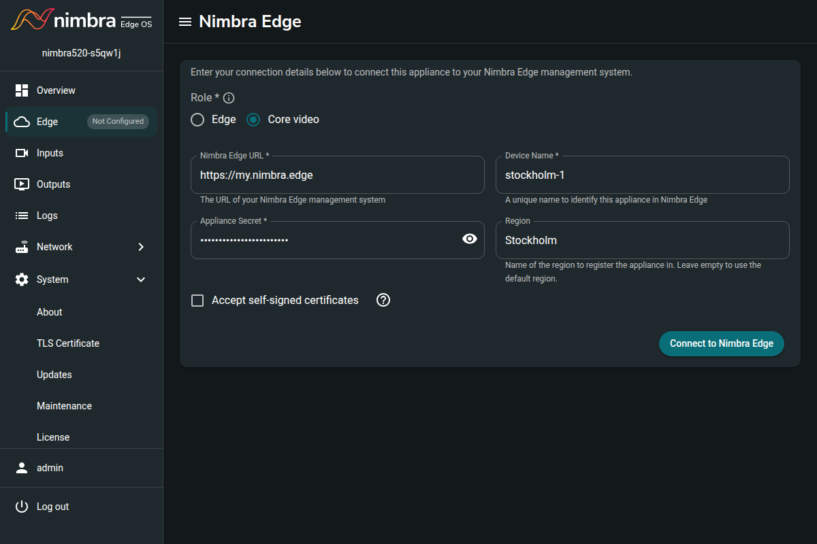The height and width of the screenshot is (544, 817).
Task: Click the Core video label text
Action: pos(293,120)
